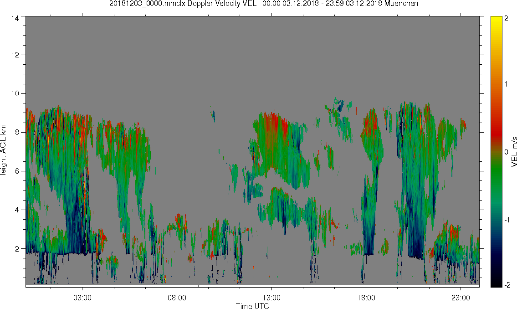Click the '4' height tick label
517x309 pixels.
[17, 210]
